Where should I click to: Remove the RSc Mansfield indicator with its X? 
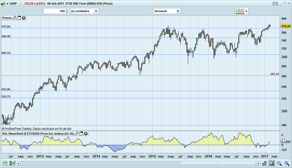(x=85, y=134)
